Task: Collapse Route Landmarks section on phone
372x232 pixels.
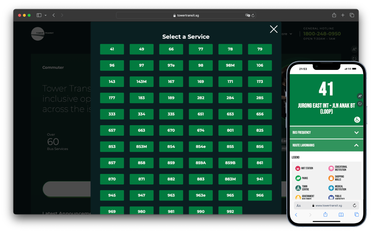Action: click(326, 145)
